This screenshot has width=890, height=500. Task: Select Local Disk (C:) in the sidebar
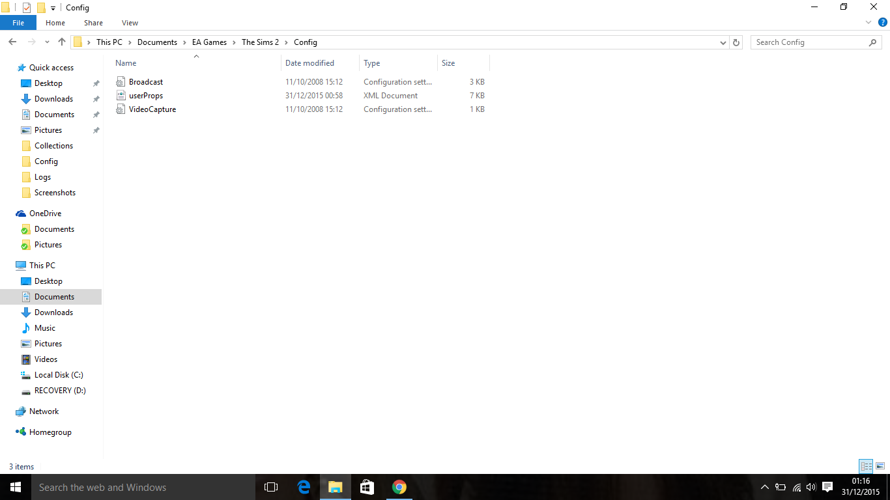(59, 375)
